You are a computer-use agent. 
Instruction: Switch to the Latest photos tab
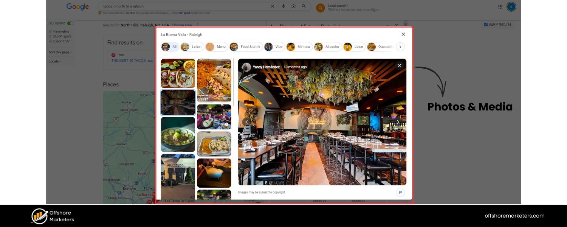[192, 47]
